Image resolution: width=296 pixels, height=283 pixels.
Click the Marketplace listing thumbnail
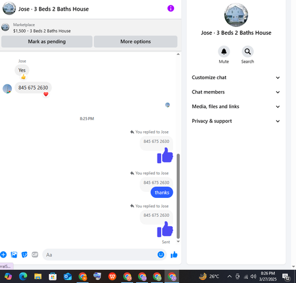tap(5, 27)
